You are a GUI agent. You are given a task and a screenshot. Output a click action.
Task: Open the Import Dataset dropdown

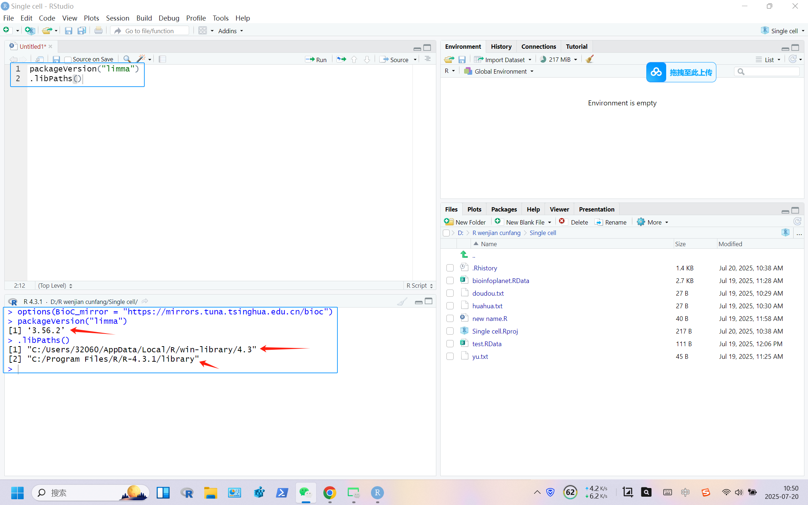[504, 60]
